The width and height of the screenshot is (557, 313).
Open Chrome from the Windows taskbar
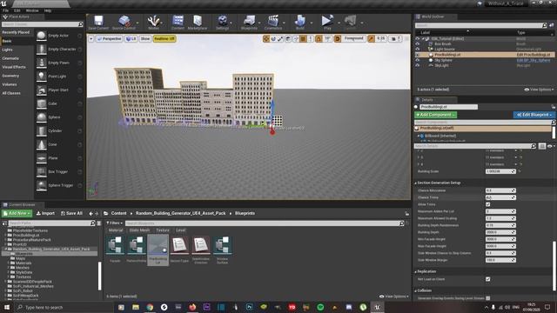[150, 307]
